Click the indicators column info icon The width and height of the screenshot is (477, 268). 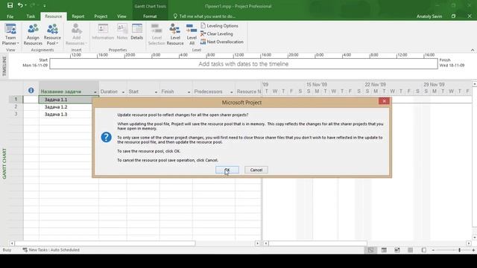click(31, 90)
